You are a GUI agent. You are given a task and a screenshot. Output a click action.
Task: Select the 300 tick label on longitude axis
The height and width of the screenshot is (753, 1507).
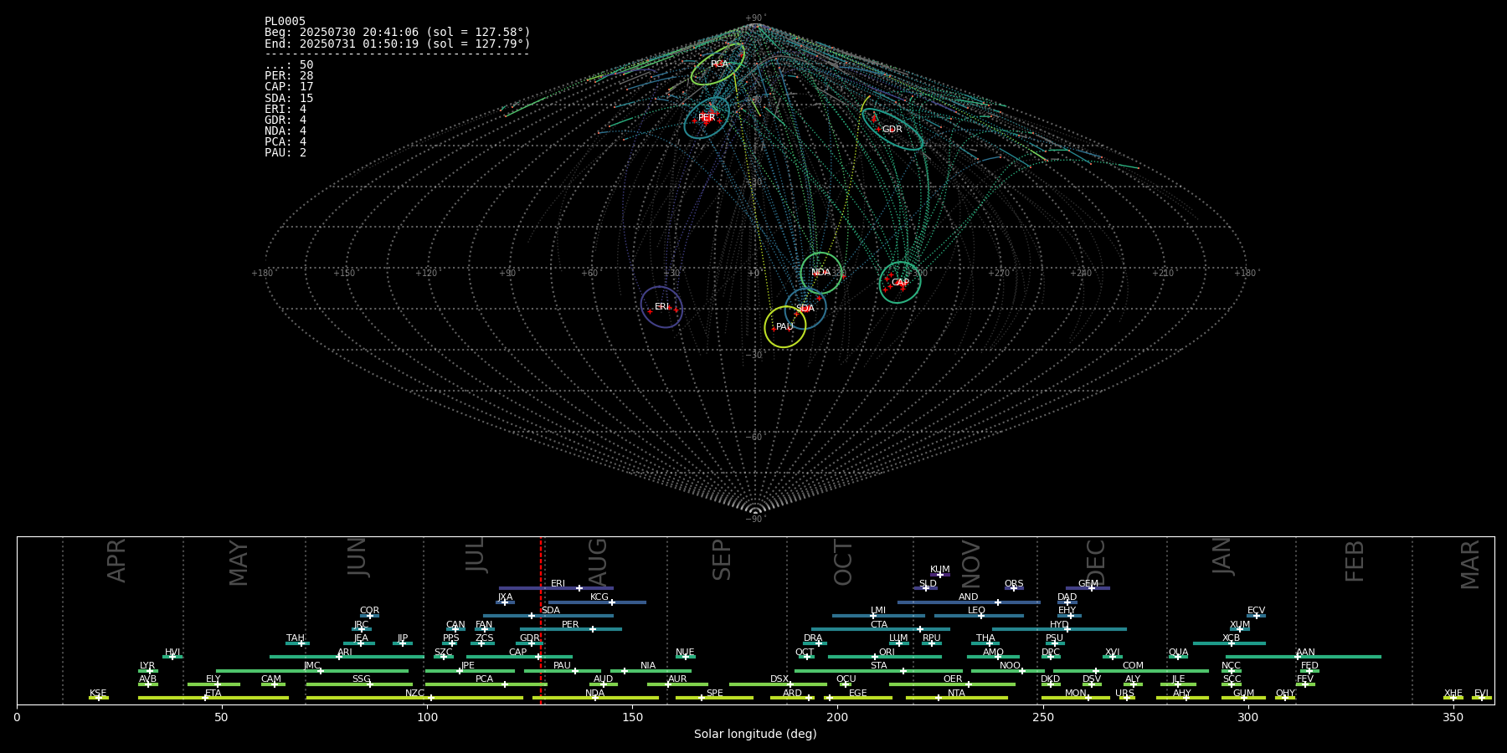click(x=1247, y=718)
